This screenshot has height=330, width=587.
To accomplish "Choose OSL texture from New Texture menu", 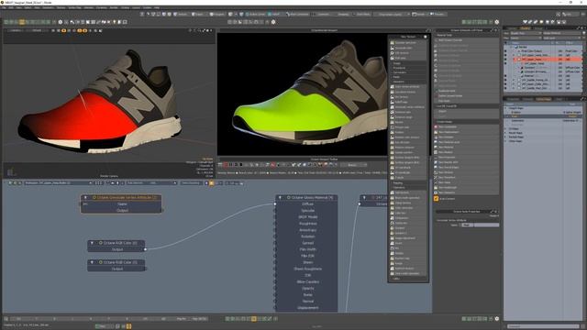I will 407,53.
